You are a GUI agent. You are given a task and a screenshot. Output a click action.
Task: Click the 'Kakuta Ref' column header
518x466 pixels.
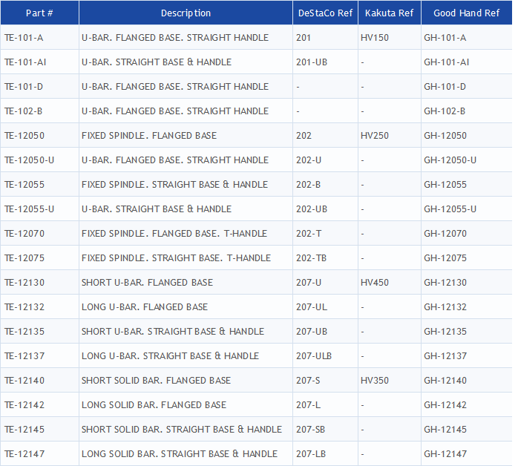[x=389, y=13]
